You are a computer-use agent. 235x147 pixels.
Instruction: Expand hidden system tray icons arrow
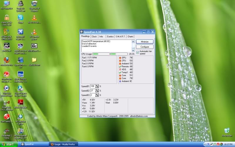tap(205, 144)
